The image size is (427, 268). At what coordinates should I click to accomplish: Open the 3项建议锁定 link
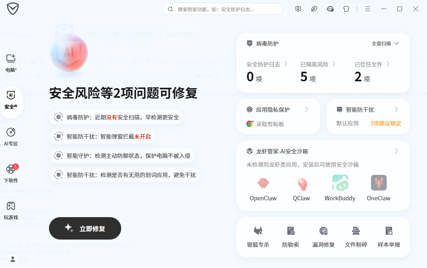385,123
